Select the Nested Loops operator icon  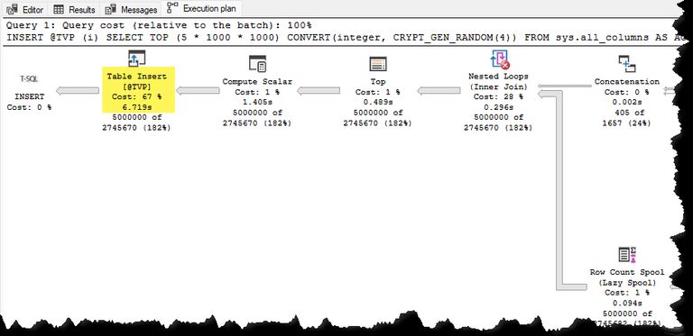coord(500,59)
